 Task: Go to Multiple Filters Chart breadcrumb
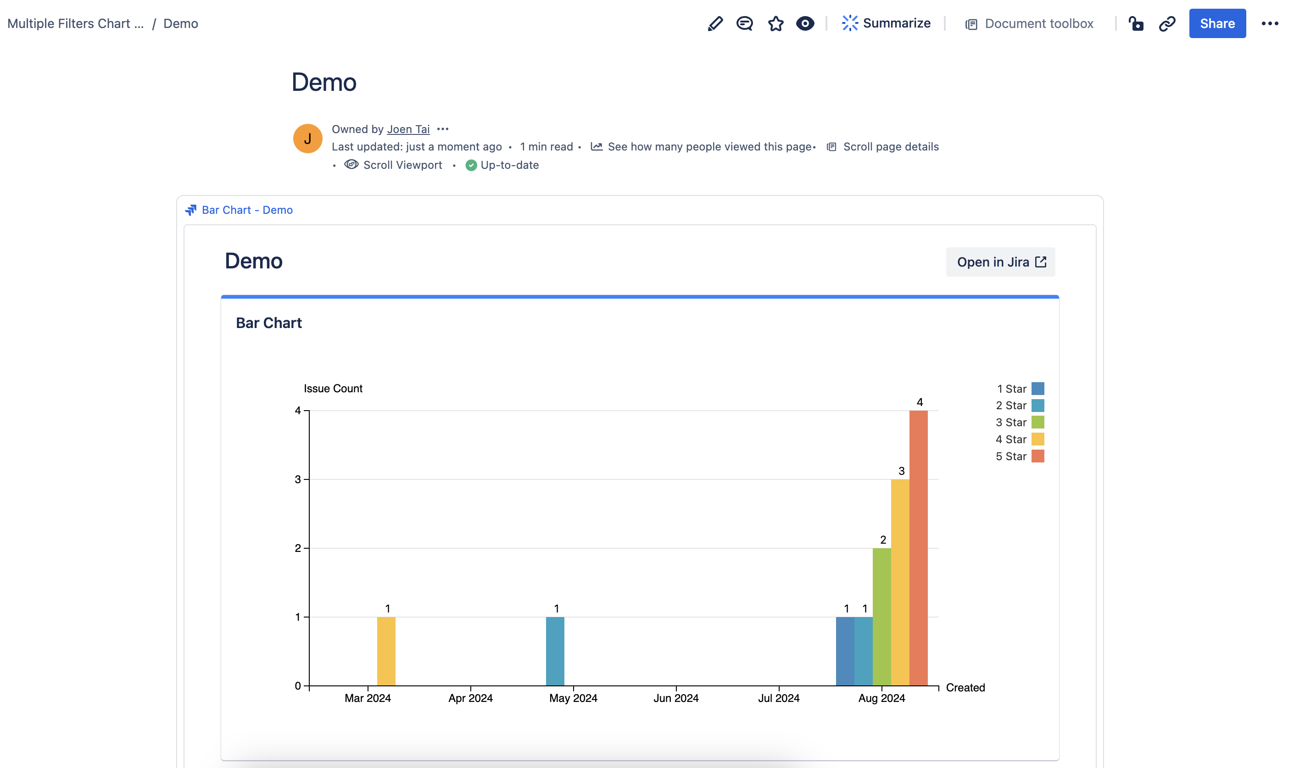[76, 23]
